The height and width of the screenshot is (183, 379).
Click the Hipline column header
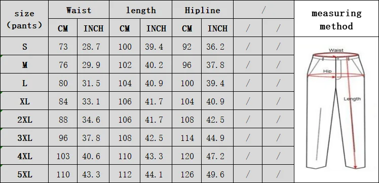click(x=203, y=10)
